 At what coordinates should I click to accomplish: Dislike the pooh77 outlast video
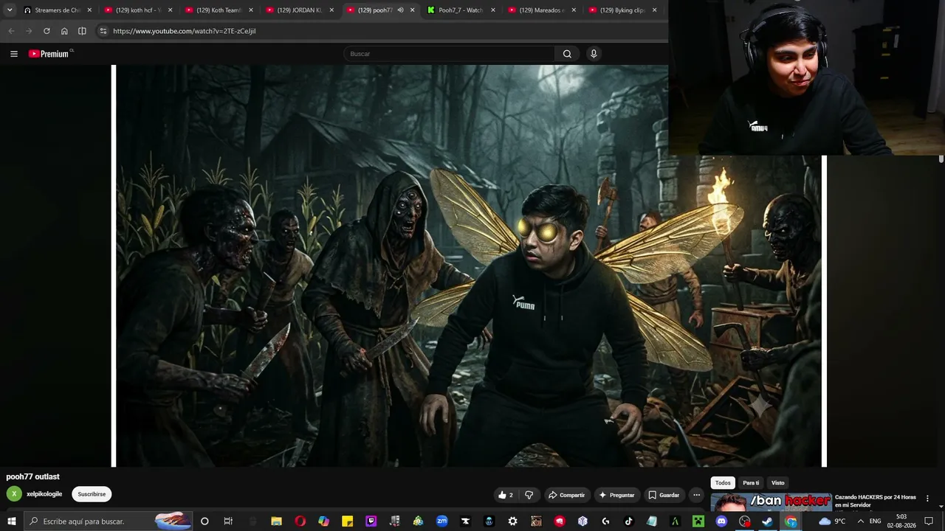(529, 495)
